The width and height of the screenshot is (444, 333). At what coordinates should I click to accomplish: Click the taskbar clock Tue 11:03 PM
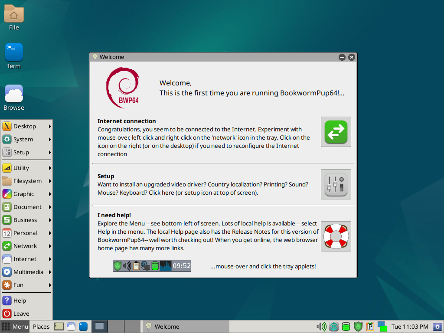click(x=409, y=326)
